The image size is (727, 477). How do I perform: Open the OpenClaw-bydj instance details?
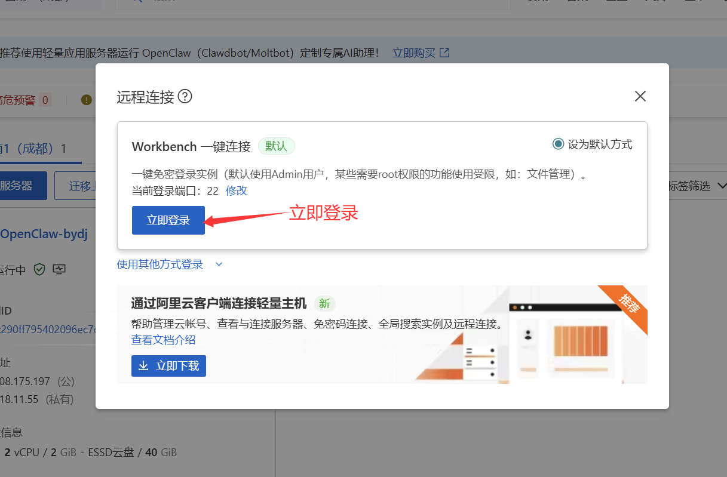44,233
